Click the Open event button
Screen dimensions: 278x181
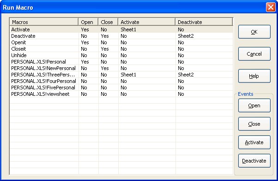[254, 105]
